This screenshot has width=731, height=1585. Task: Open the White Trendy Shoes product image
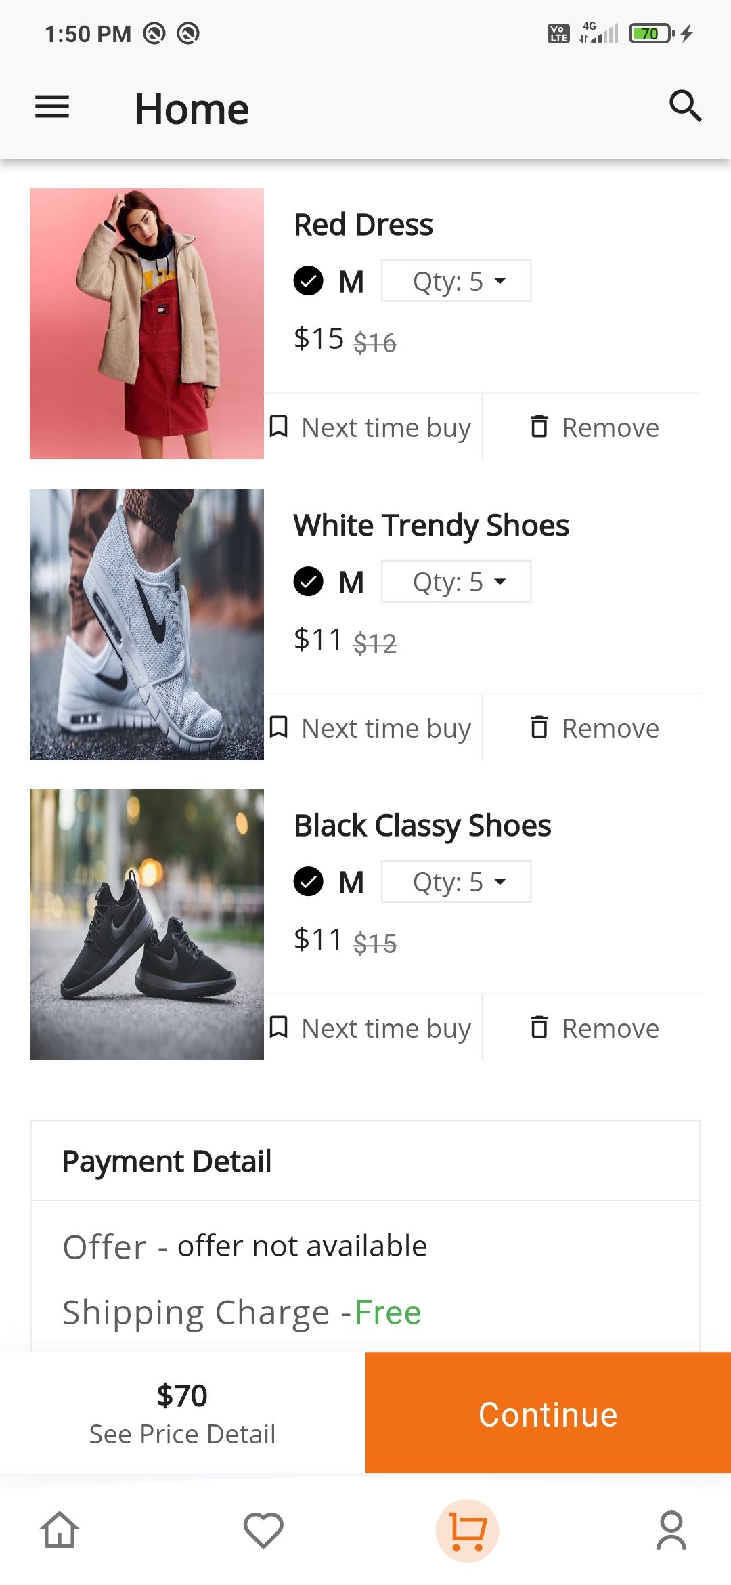147,624
